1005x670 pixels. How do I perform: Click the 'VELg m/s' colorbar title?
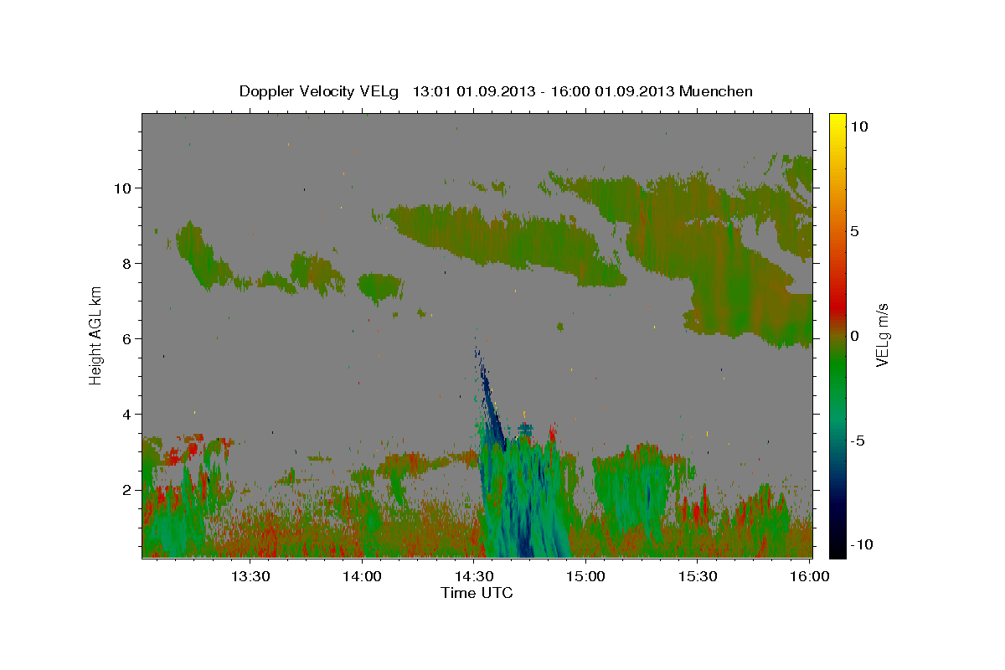pos(883,336)
